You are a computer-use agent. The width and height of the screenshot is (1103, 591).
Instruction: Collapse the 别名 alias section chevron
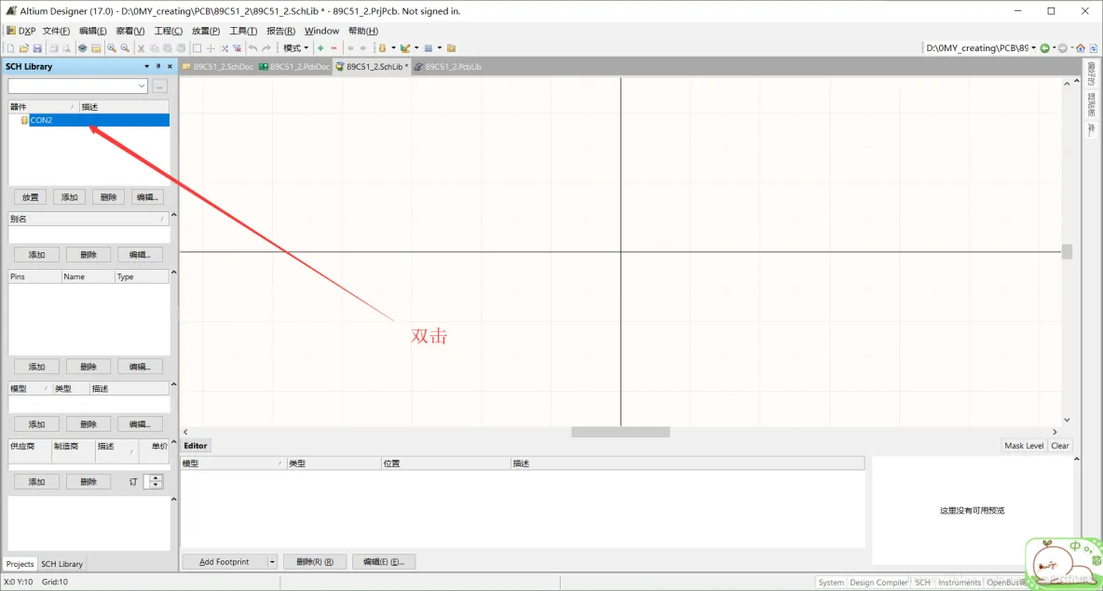pyautogui.click(x=174, y=214)
